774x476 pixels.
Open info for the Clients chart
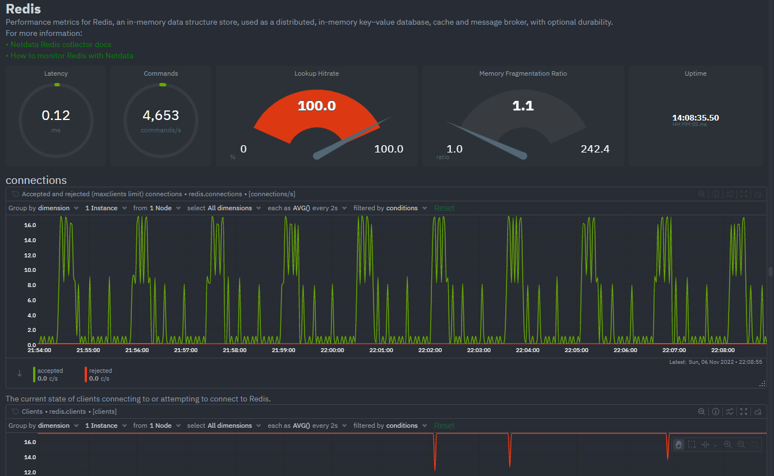click(716, 412)
